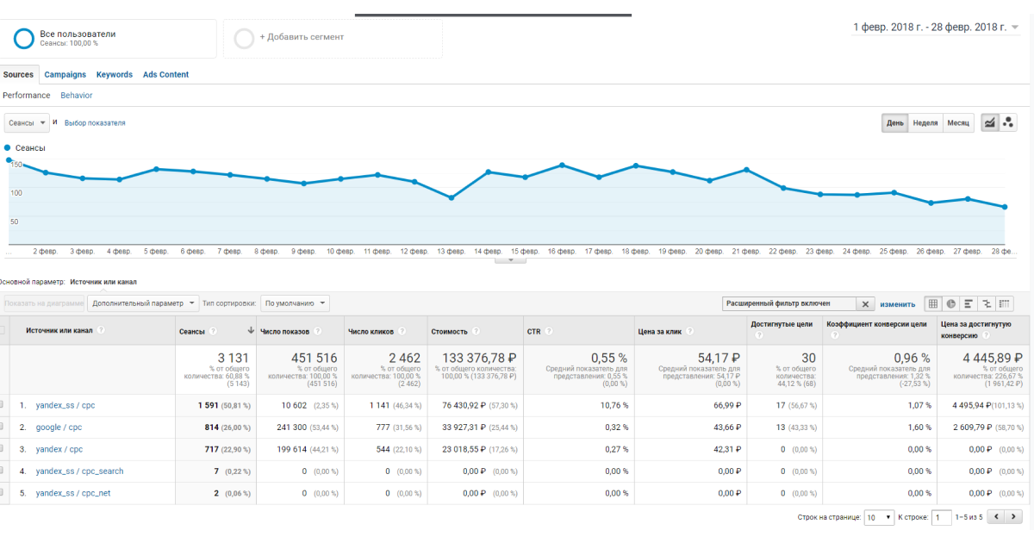Select the pie chart percentage view icon

[951, 303]
